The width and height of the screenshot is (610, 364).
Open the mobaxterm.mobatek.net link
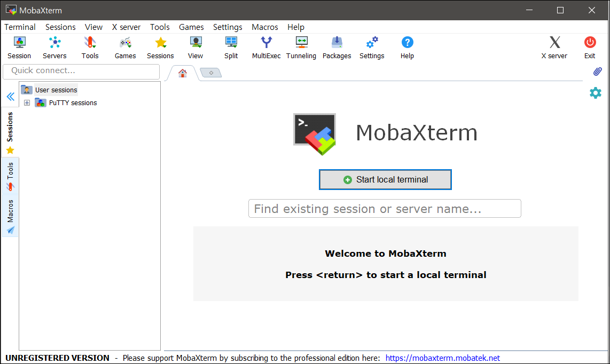click(x=443, y=358)
